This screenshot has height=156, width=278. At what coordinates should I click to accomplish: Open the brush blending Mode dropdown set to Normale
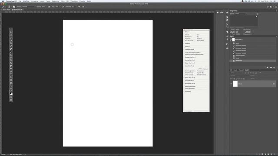click(x=28, y=7)
